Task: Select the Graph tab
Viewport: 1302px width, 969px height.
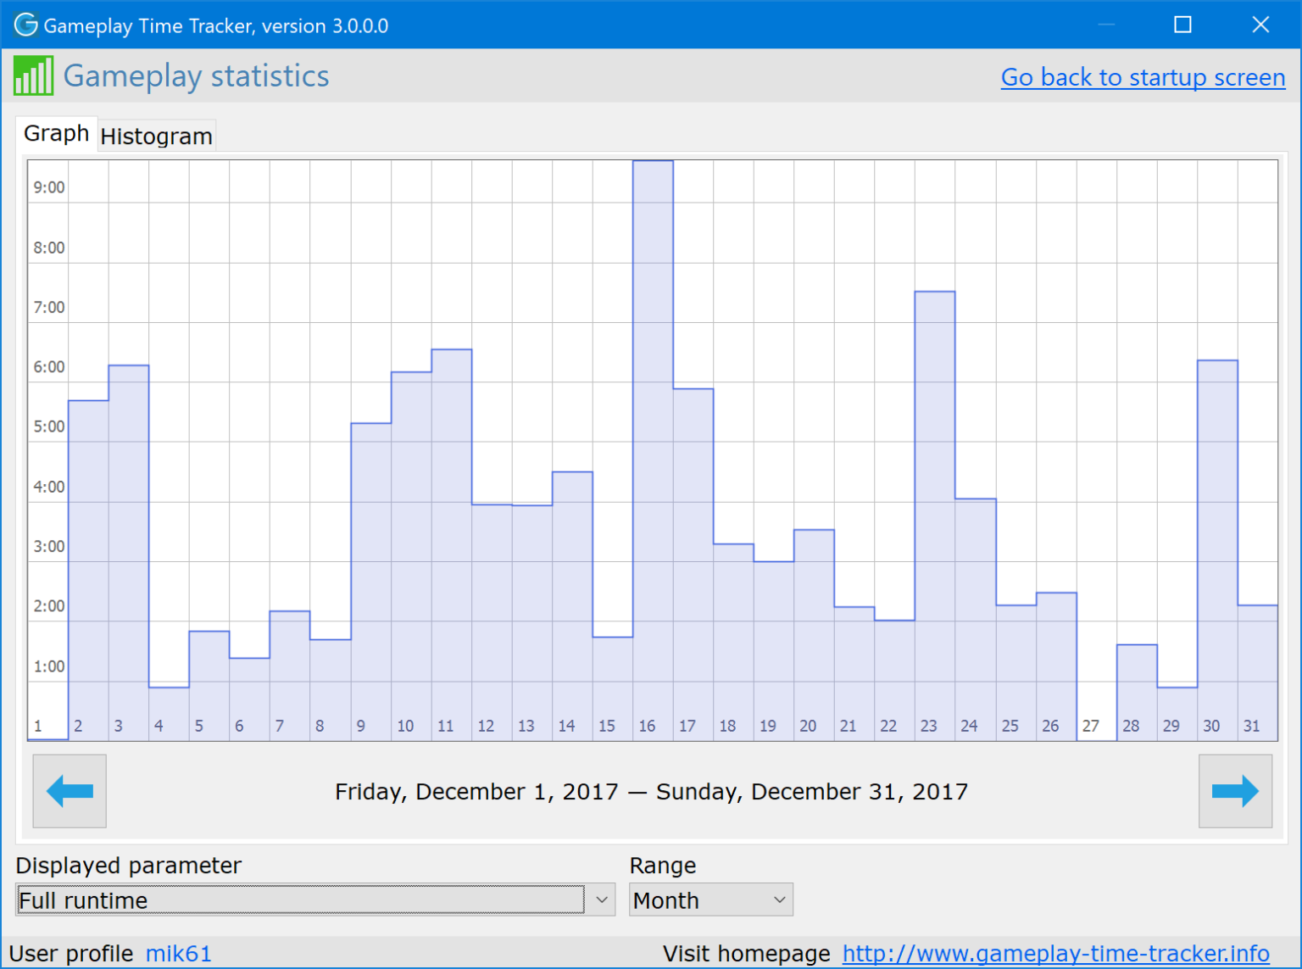Action: (x=56, y=133)
